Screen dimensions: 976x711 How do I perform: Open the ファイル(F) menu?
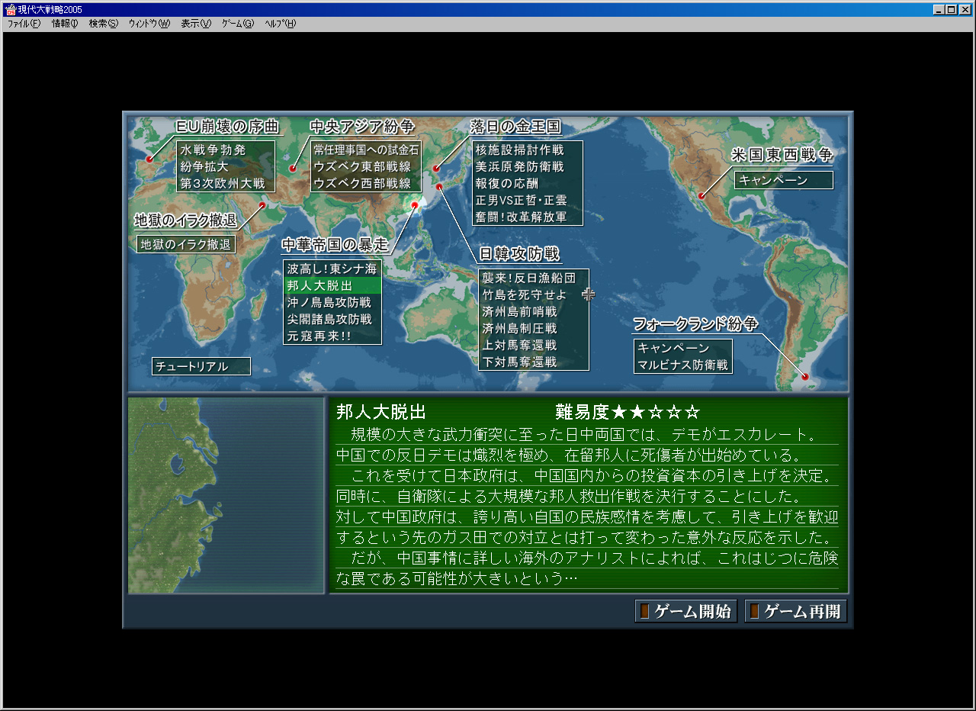click(24, 24)
